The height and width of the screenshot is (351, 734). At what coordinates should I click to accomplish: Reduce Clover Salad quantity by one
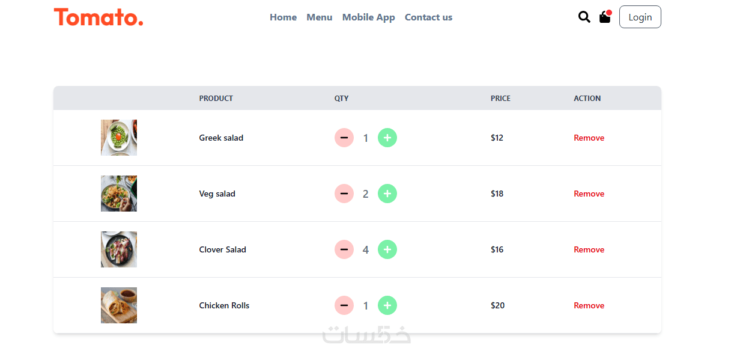[344, 249]
